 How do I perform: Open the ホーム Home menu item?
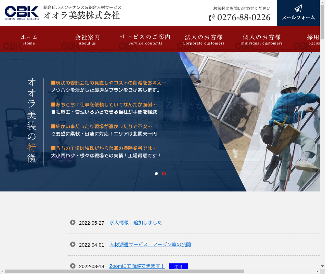coord(29,39)
